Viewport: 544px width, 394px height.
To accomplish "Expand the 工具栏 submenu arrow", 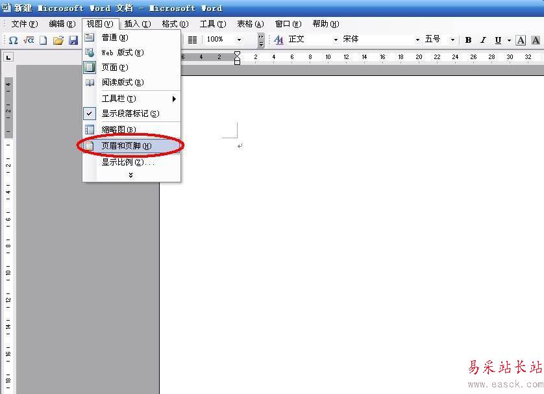I will [x=174, y=99].
